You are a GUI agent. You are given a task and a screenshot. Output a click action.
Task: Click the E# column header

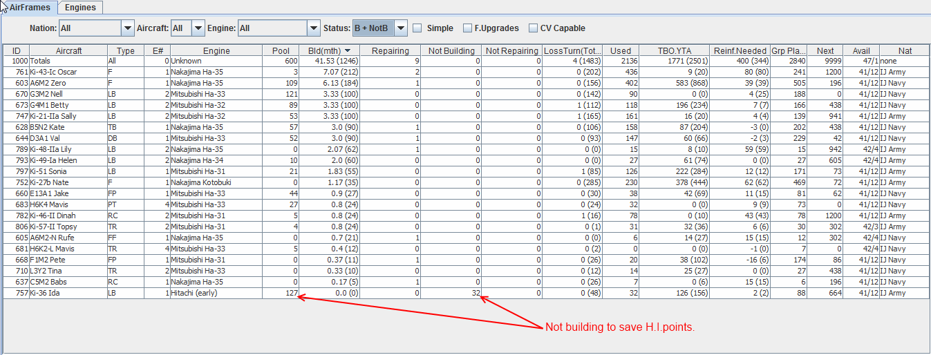pos(158,50)
